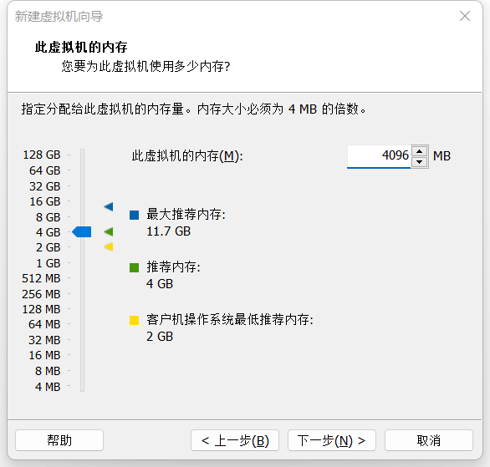Open the 帮助 help button
The width and height of the screenshot is (490, 467).
point(59,440)
